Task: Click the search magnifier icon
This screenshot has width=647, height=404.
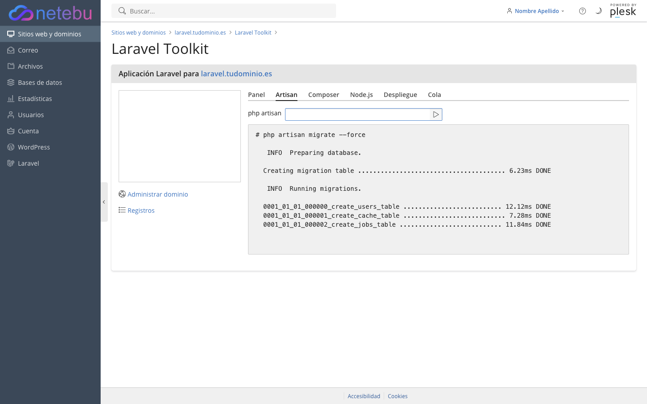Action: (122, 11)
